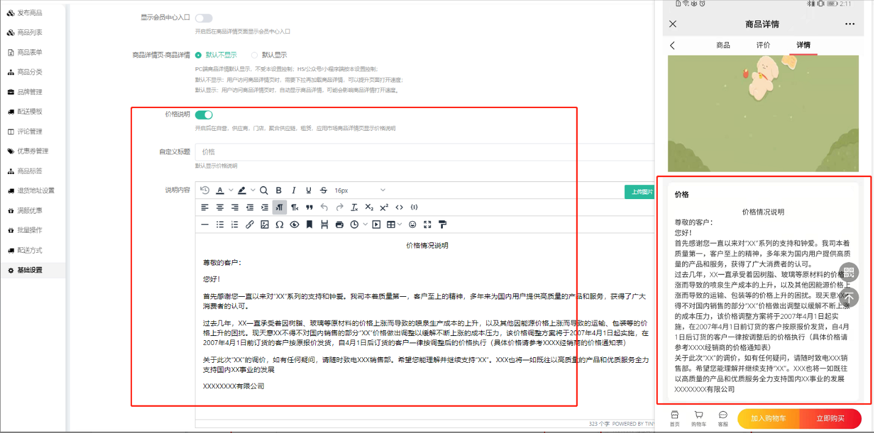
Task: Switch to the 评价 tab in preview
Action: pyautogui.click(x=763, y=45)
